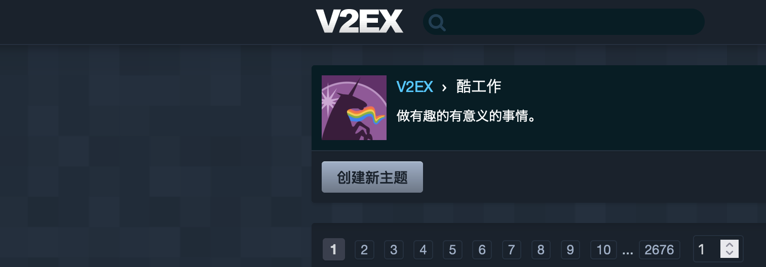The width and height of the screenshot is (766, 267).
Task: Open page 8 of the list
Action: (x=541, y=250)
